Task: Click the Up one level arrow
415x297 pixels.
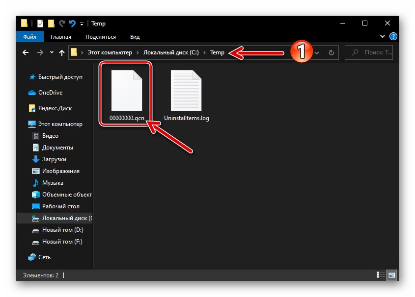Action: tap(62, 52)
